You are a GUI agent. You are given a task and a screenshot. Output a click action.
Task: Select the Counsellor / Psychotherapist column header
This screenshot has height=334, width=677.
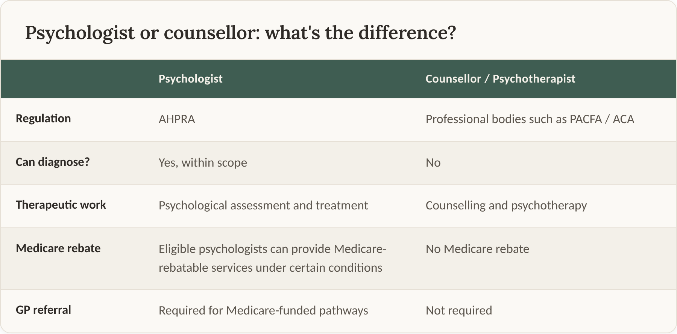[500, 79]
